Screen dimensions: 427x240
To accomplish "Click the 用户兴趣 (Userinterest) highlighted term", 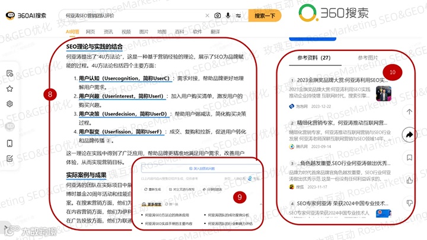I will tap(122, 96).
